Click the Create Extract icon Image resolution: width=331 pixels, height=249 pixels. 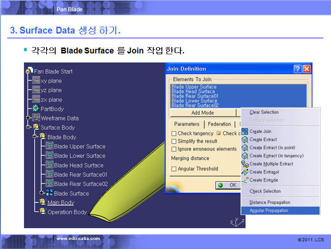tap(245, 139)
